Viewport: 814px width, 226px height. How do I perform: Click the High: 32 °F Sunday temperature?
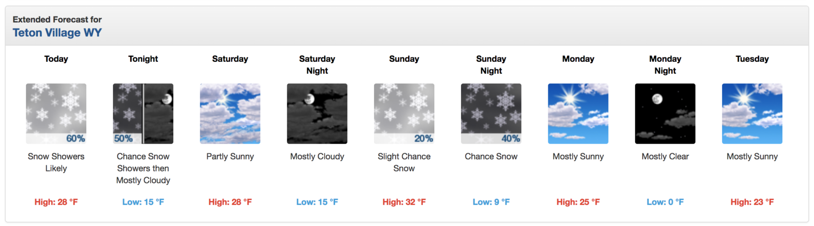(404, 202)
